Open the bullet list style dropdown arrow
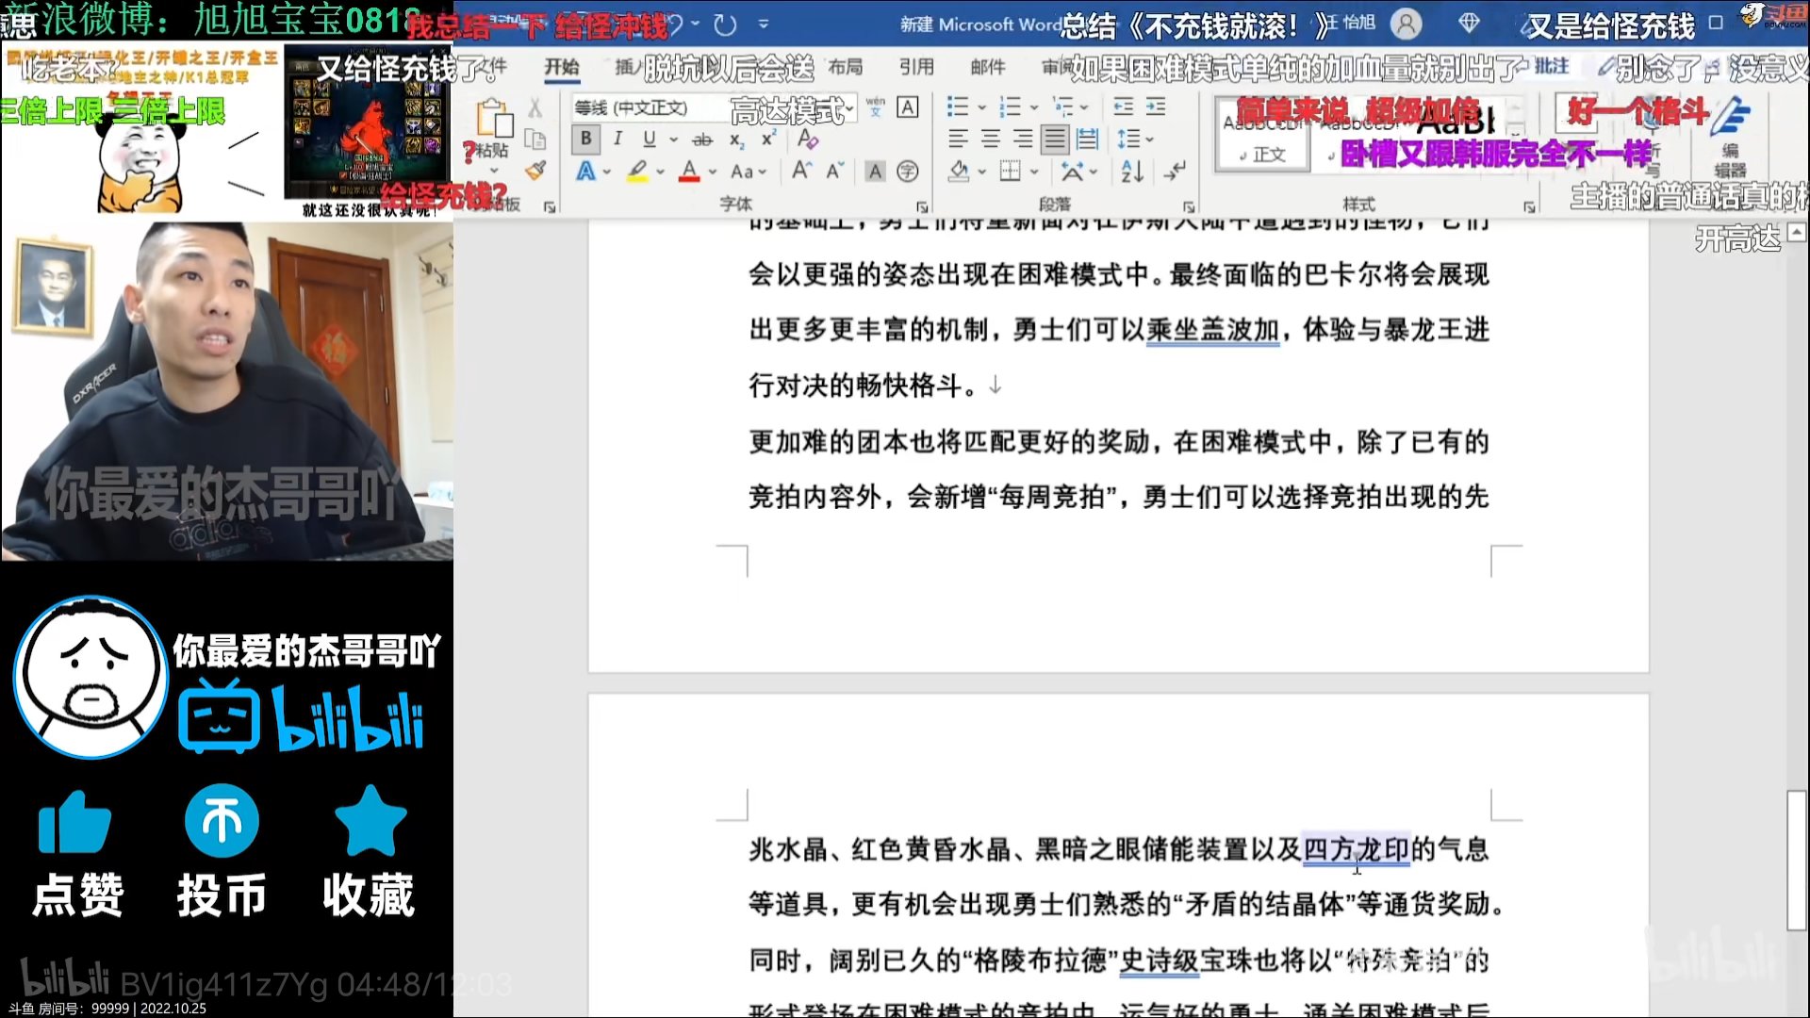The height and width of the screenshot is (1018, 1810). click(x=981, y=107)
